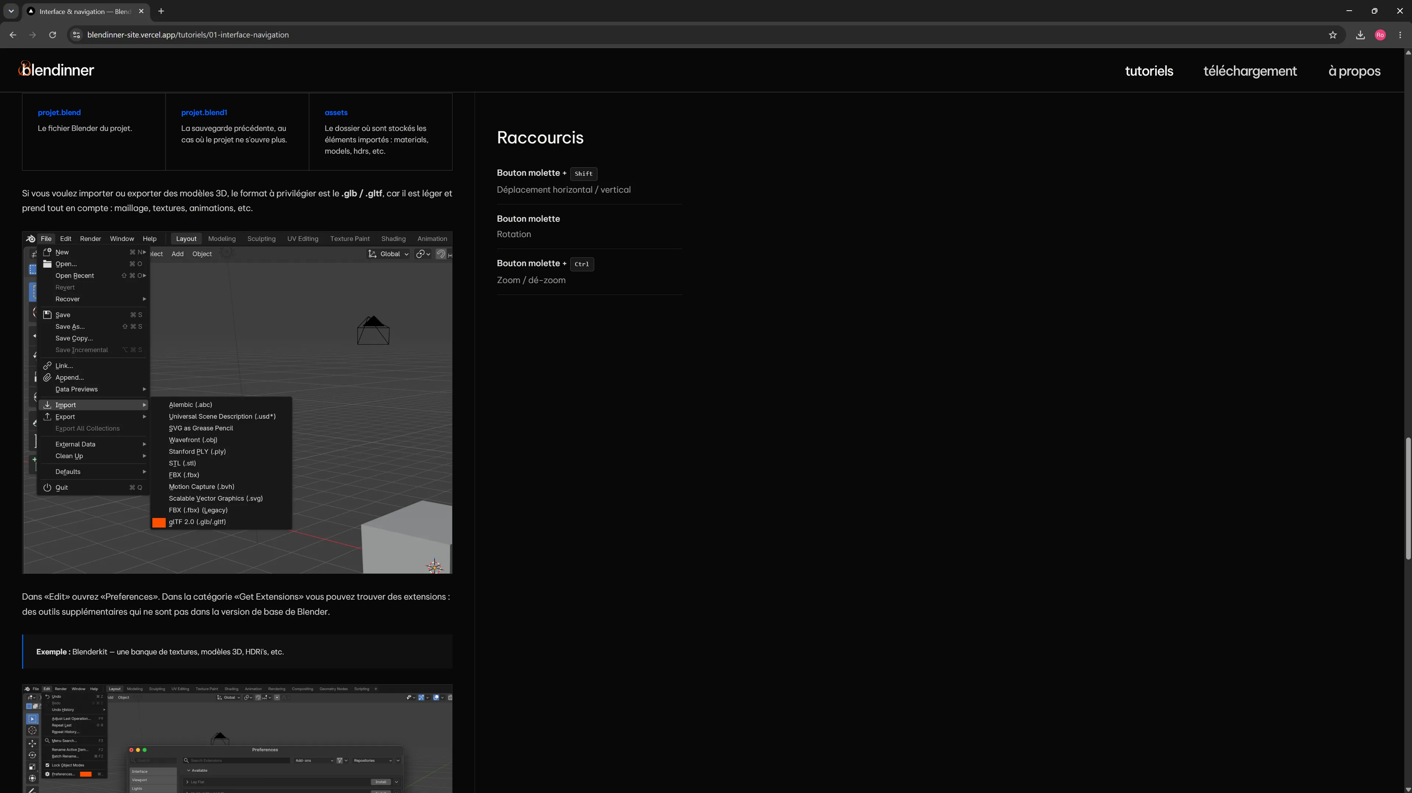Screen dimensions: 1412x793
Task: Open the à propos page
Action: pos(1354,71)
